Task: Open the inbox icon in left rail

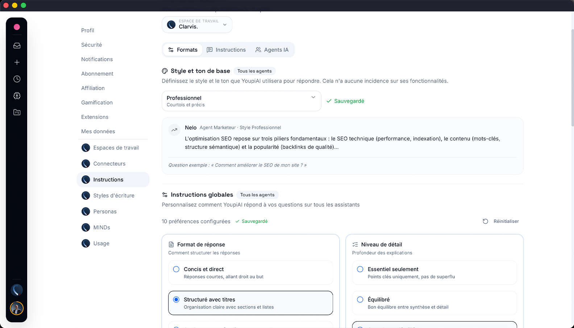Action: click(x=17, y=46)
